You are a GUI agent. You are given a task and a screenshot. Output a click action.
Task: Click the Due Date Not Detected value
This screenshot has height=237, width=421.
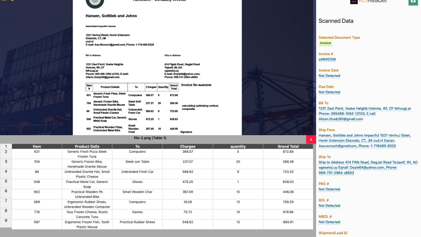click(329, 92)
